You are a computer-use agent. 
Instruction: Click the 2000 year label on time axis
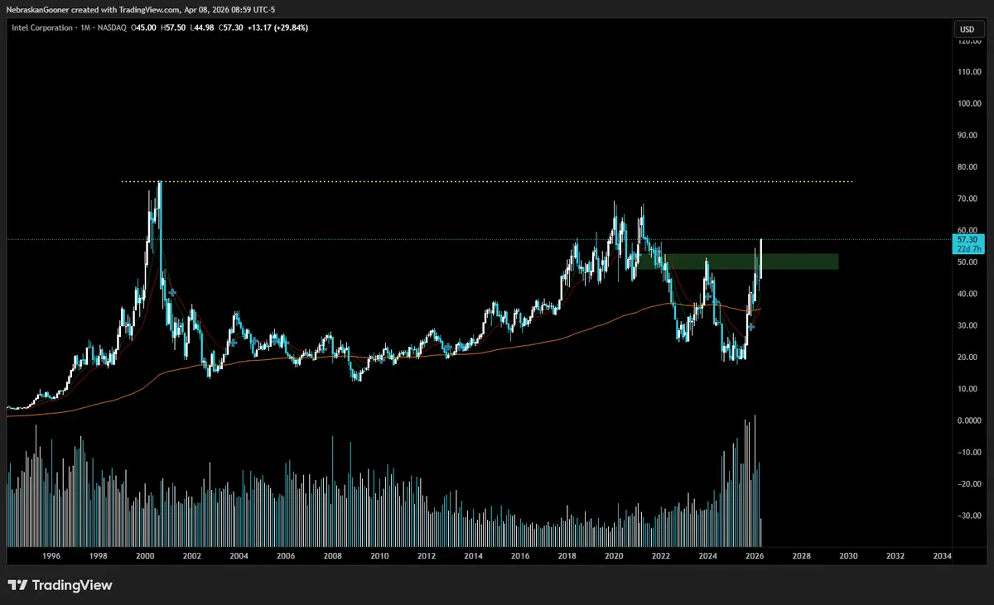tap(144, 557)
